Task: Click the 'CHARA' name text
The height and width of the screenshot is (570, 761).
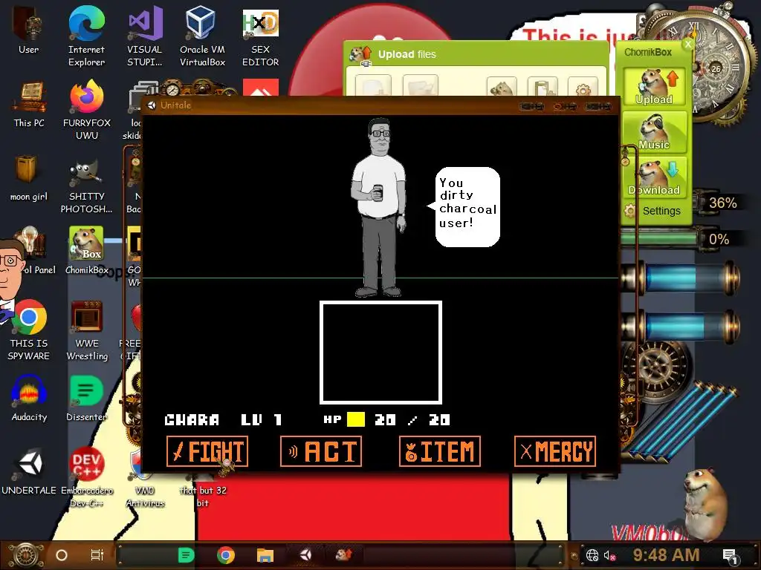Action: [x=192, y=420]
